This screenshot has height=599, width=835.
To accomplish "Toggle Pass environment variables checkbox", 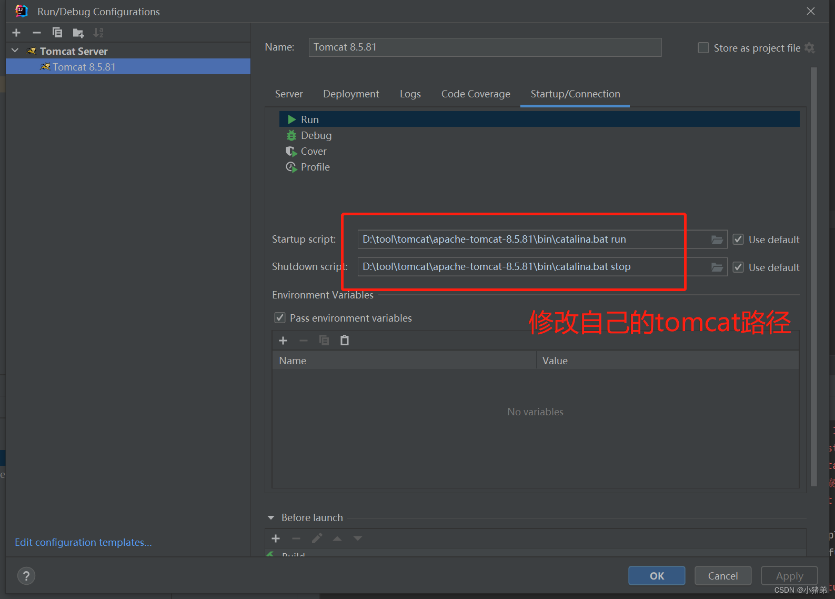I will [280, 318].
